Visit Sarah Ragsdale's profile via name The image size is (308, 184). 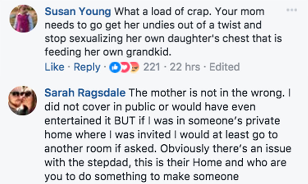coord(85,93)
